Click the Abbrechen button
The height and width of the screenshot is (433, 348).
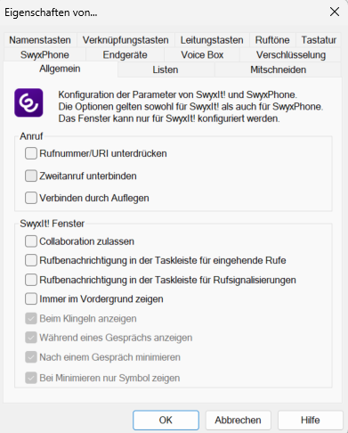click(x=239, y=421)
